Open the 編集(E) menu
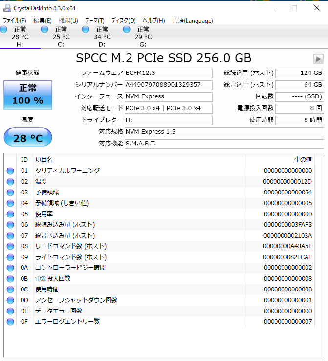The height and width of the screenshot is (361, 328). [42, 21]
